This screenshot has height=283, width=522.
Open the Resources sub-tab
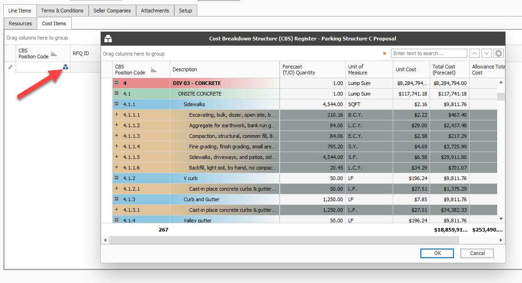tap(20, 23)
